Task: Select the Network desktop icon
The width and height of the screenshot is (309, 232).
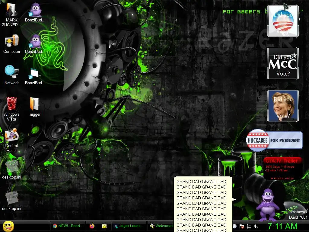Action: [11, 75]
